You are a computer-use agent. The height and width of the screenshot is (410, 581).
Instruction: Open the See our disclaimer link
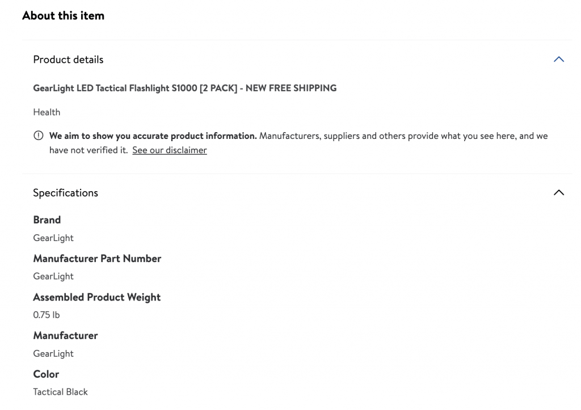pyautogui.click(x=169, y=150)
